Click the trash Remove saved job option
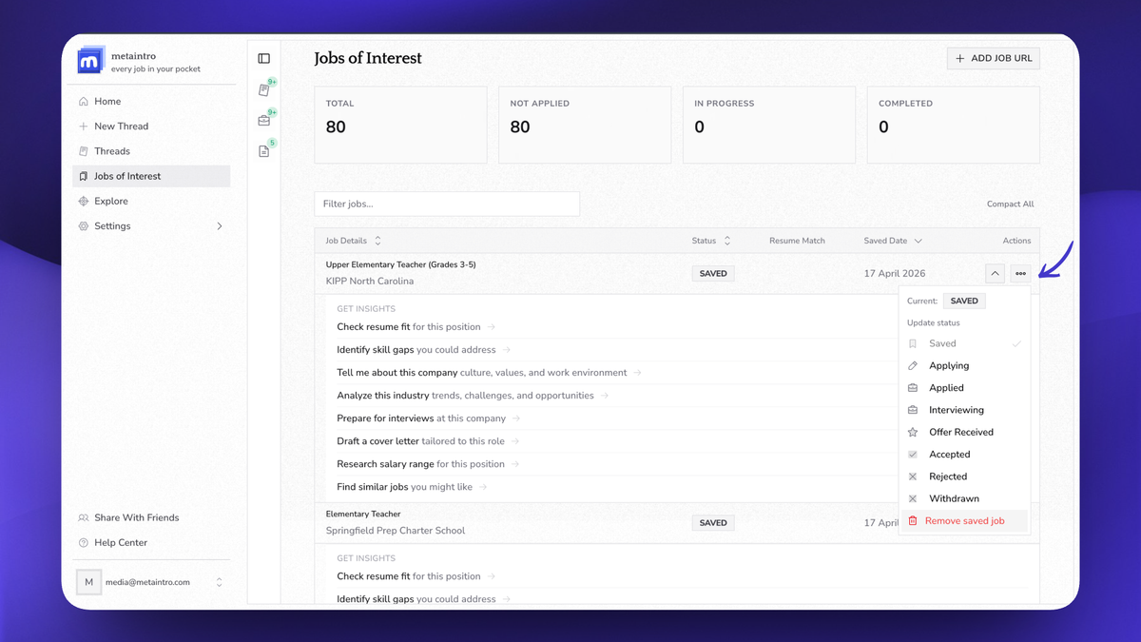 [x=964, y=521]
